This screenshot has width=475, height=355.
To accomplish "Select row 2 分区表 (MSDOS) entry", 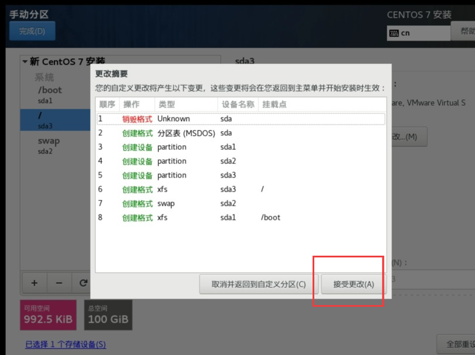I will tap(241, 133).
